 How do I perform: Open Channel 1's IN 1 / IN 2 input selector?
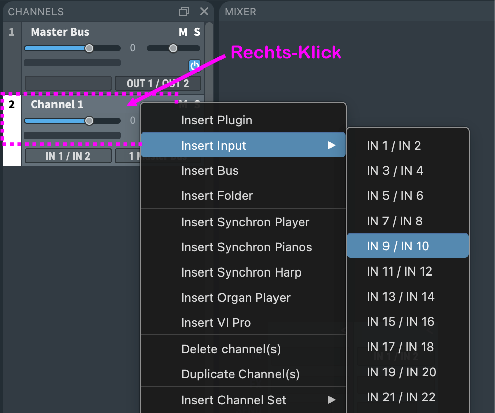pos(68,156)
